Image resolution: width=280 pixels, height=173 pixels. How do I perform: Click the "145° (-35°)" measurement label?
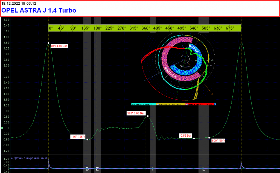coord(78,137)
